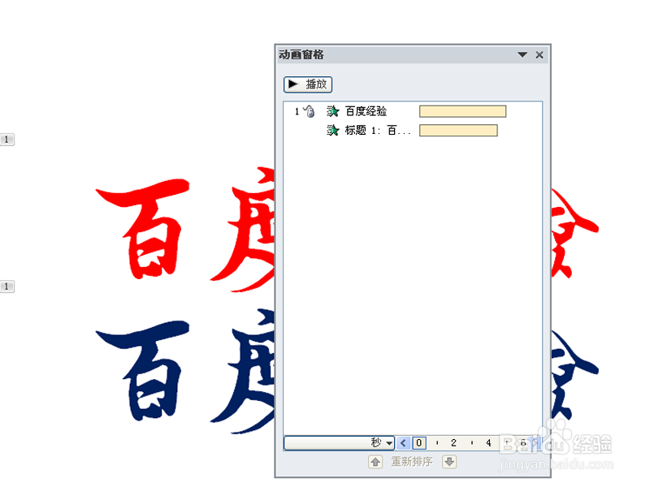Click the lower slide animation tag 1
650x487 pixels.
pyautogui.click(x=7, y=287)
